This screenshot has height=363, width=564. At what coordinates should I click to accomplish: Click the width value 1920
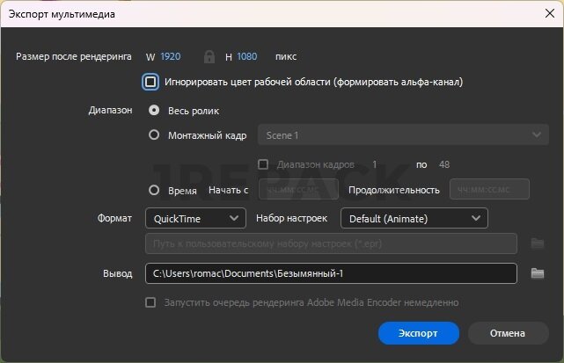170,56
